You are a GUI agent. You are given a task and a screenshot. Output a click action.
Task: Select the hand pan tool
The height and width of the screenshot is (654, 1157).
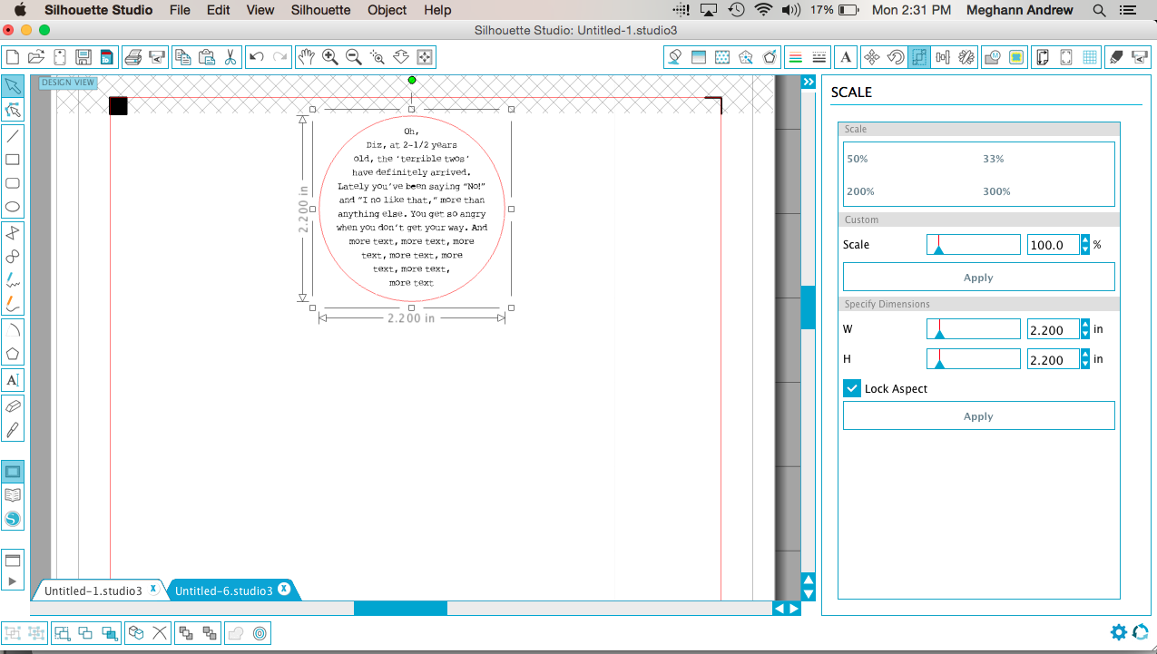[307, 57]
